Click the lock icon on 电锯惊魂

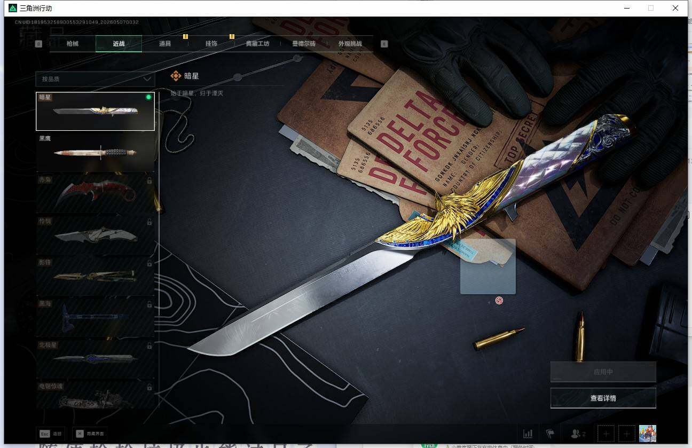(150, 387)
